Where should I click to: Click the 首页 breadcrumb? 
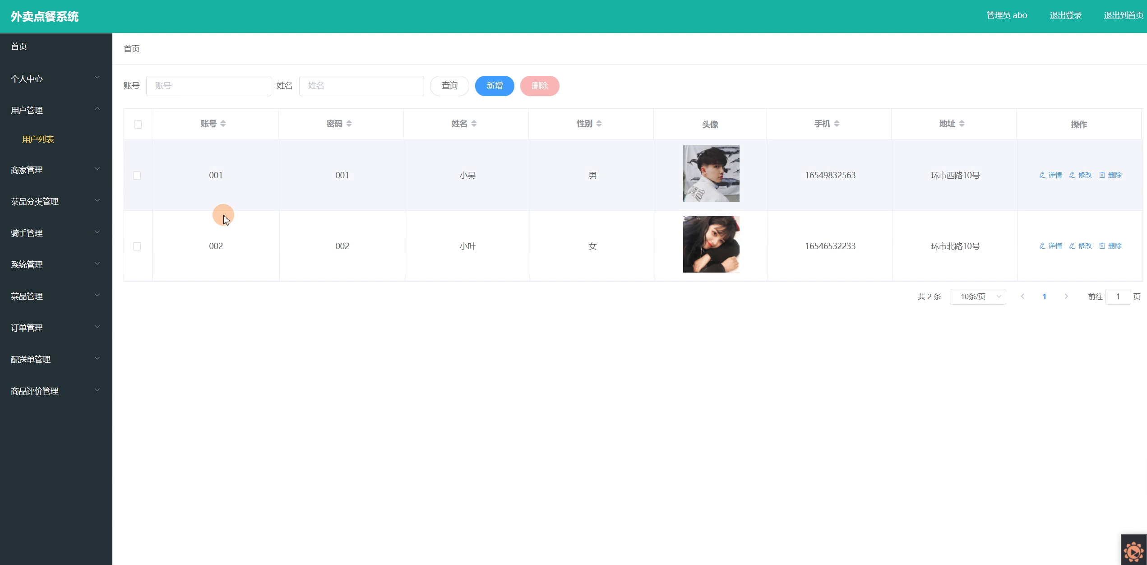pyautogui.click(x=132, y=49)
